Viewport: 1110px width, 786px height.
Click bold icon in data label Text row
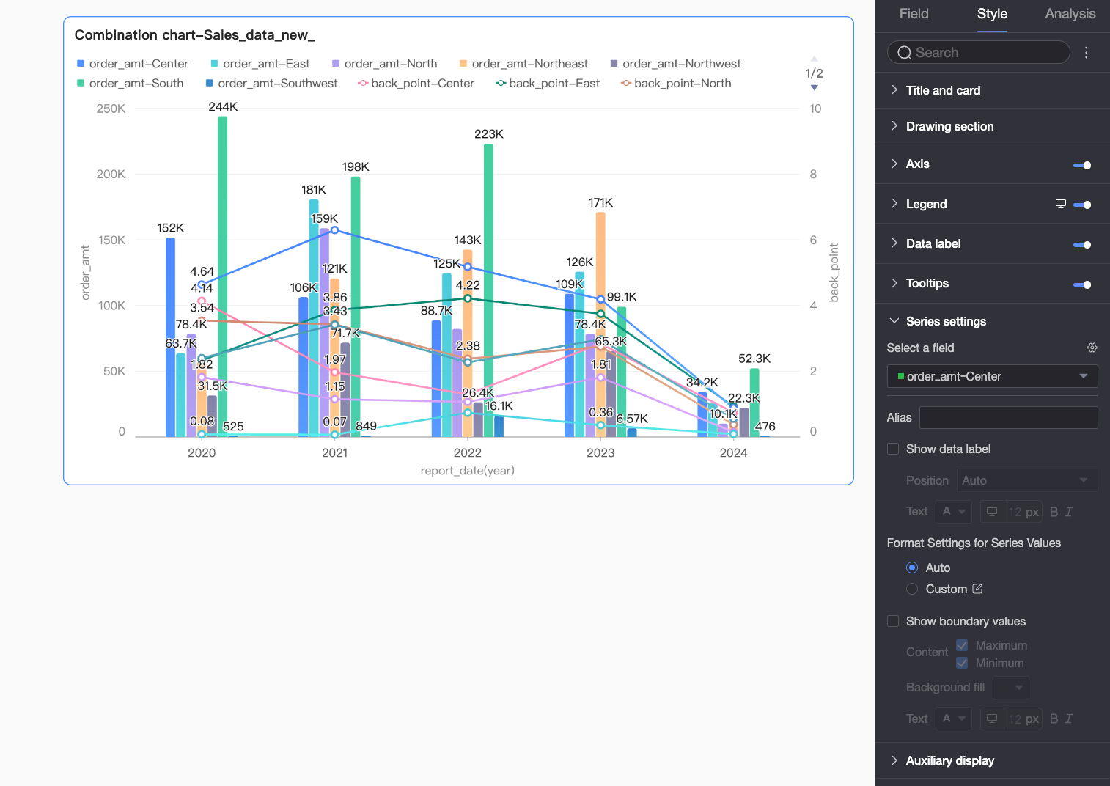pyautogui.click(x=1054, y=512)
